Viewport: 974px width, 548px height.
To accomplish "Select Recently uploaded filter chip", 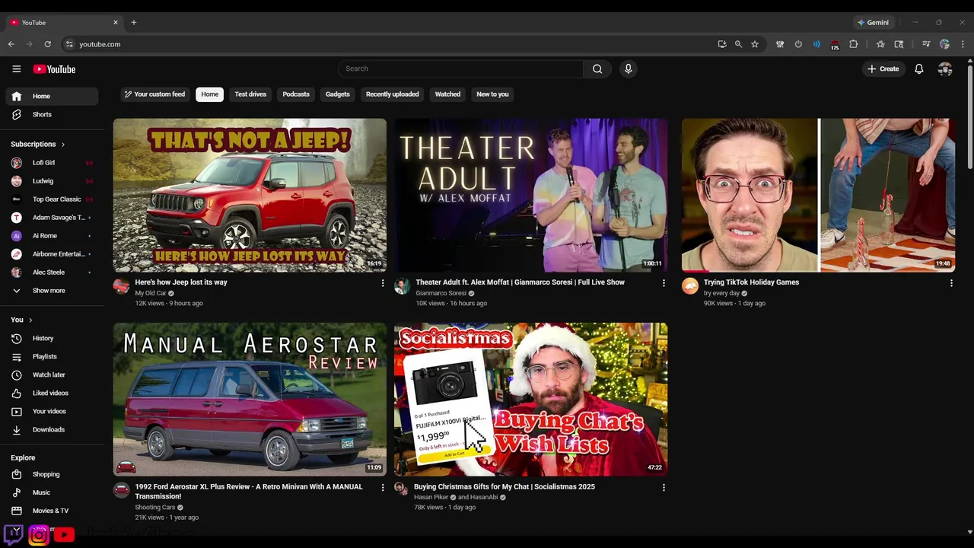I will click(393, 94).
